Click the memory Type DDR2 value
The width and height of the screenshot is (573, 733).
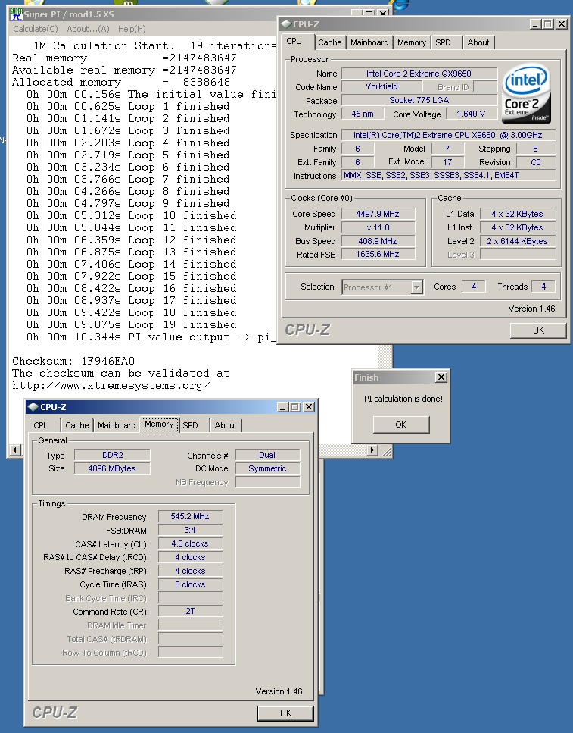coord(112,455)
